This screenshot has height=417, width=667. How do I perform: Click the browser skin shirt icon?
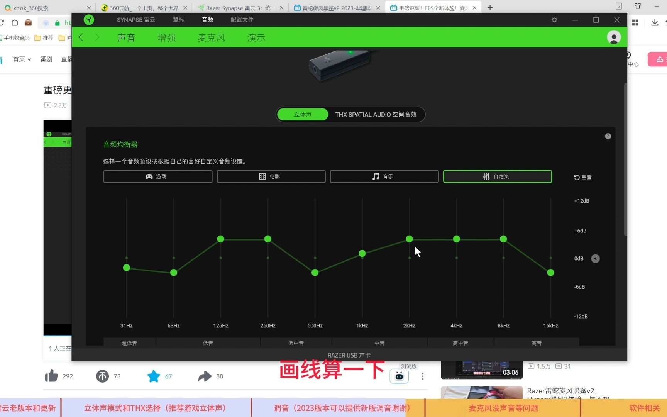click(638, 6)
